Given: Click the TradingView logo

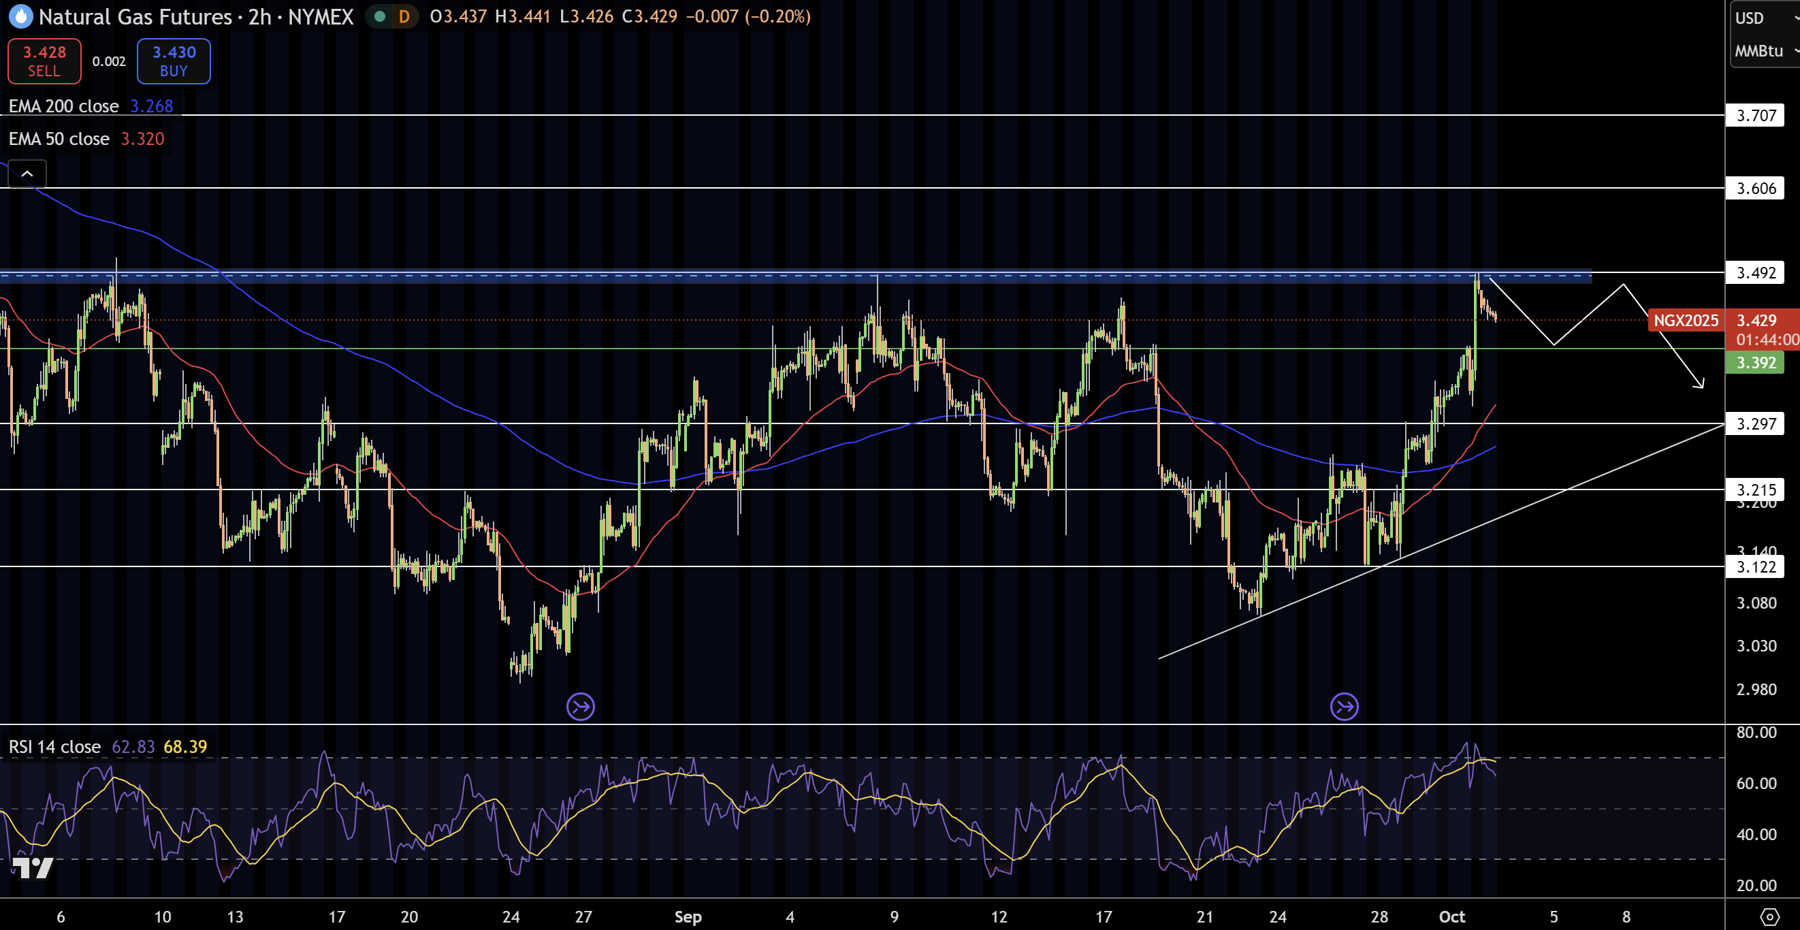Looking at the screenshot, I should pyautogui.click(x=32, y=867).
